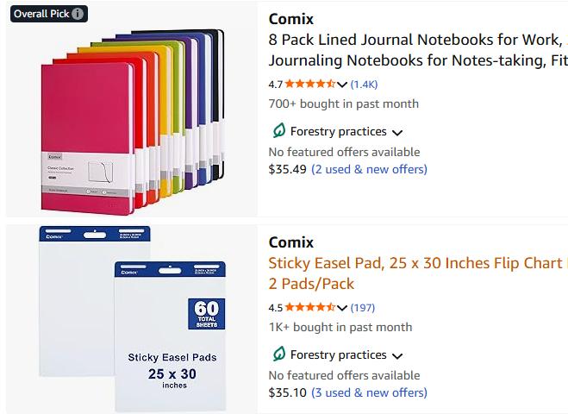The height and width of the screenshot is (414, 568).
Task: Click the Overall Pick badge
Action: click(x=41, y=14)
